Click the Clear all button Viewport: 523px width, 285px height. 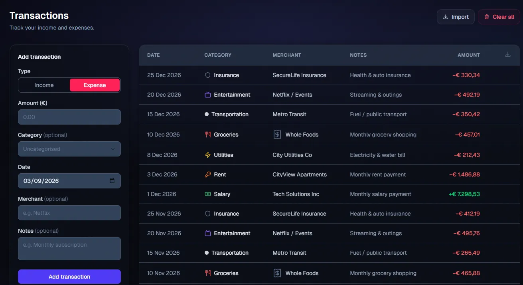tap(499, 17)
